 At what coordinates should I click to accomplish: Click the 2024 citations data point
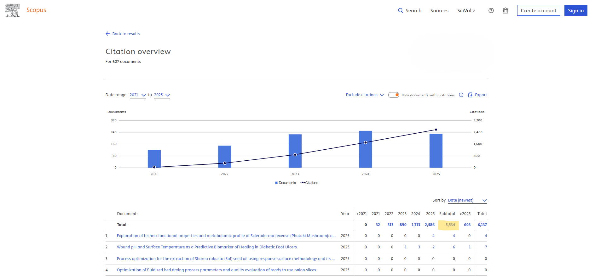pos(366,142)
